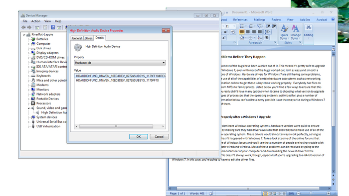Click Cancel in the Audio Device Properties dialog
The height and width of the screenshot is (196, 349).
click(159, 137)
